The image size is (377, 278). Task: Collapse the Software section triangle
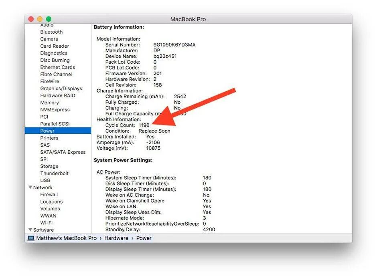coord(30,230)
